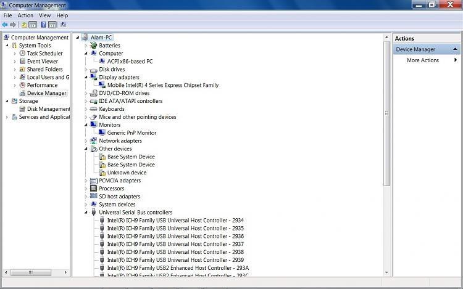463x289 pixels.
Task: Click the Help question-mark toolbar icon
Action: (43, 25)
